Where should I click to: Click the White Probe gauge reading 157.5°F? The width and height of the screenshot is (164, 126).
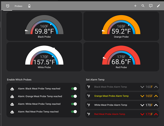(x=44, y=62)
